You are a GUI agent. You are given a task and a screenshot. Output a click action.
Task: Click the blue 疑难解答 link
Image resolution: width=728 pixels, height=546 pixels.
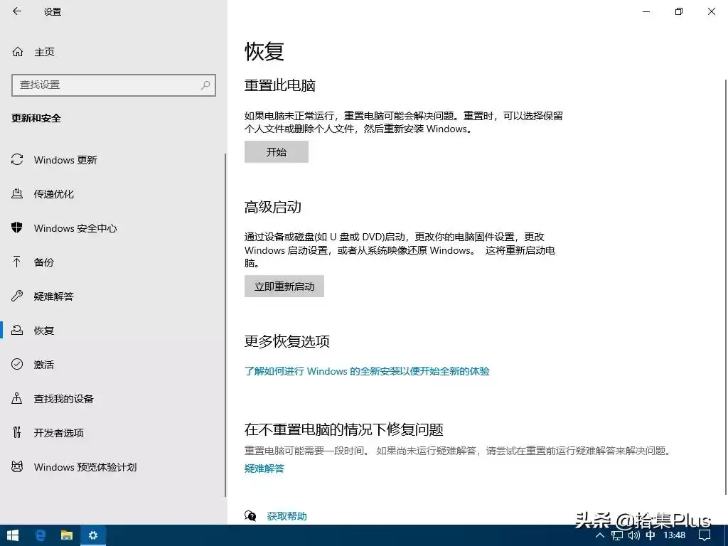[x=264, y=469]
